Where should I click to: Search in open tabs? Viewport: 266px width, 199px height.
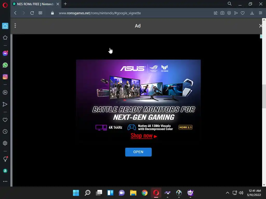[x=230, y=4]
